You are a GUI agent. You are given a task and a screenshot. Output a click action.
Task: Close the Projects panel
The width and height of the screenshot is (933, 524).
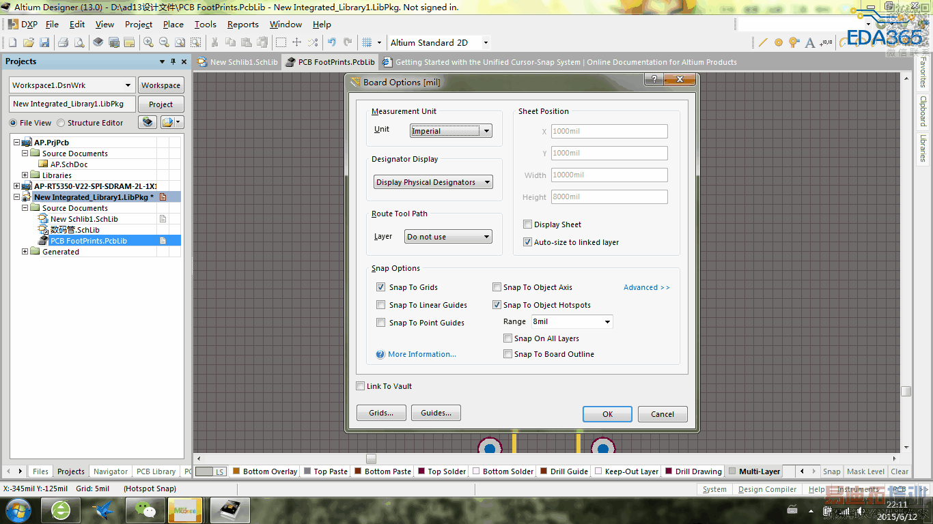click(183, 61)
